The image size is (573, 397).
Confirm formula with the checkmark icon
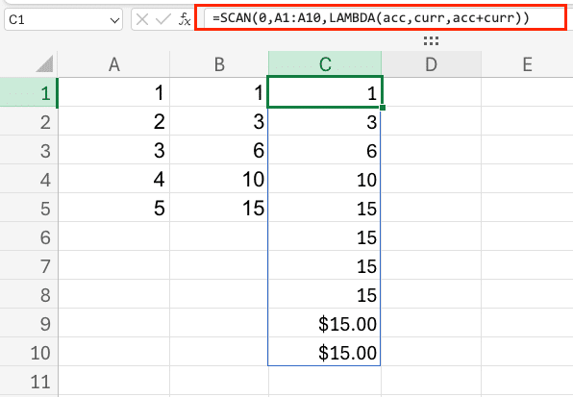[163, 19]
